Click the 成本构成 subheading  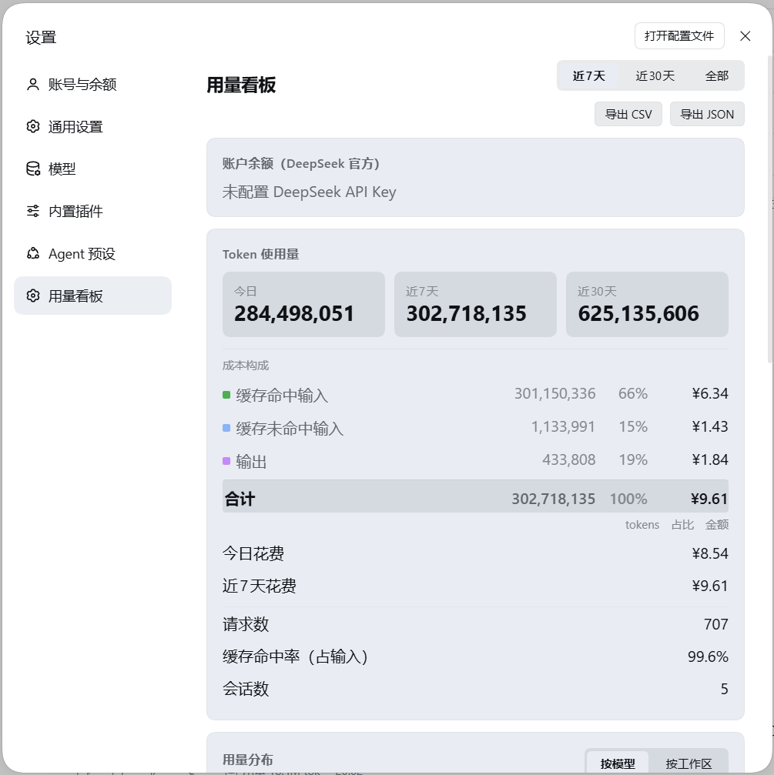[x=246, y=366]
